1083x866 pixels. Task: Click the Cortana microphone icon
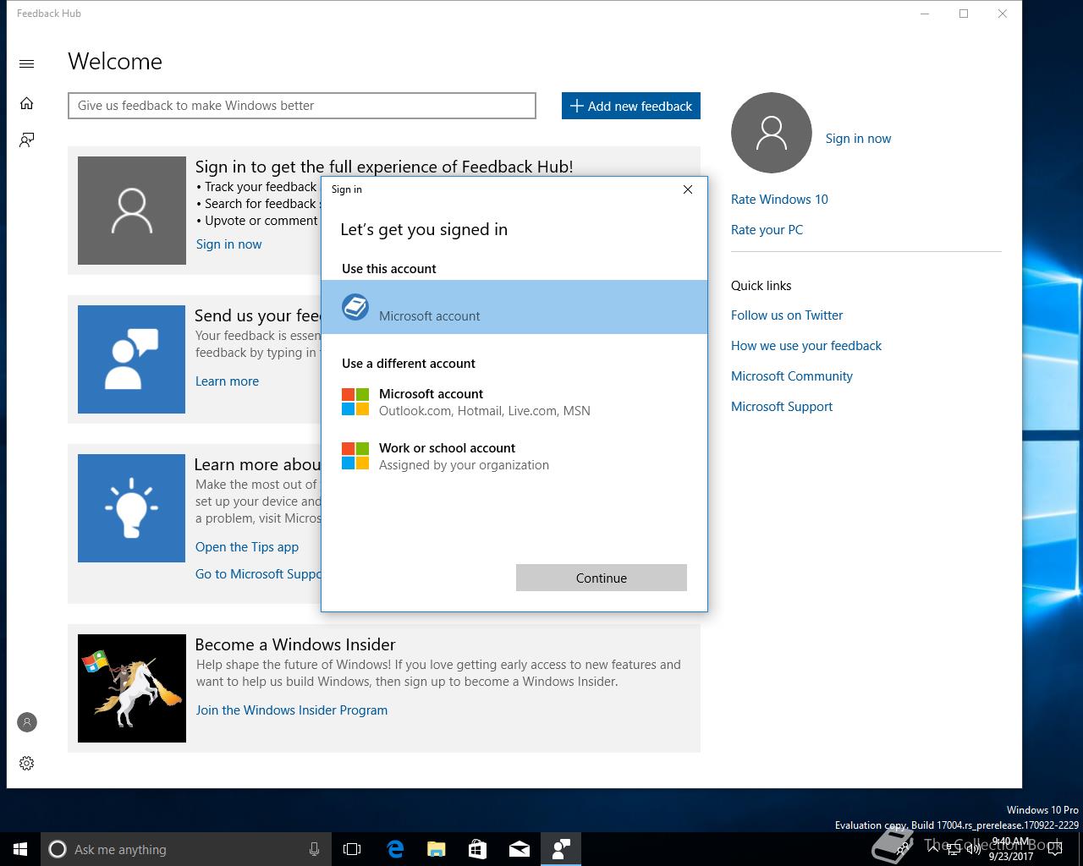[x=314, y=849]
